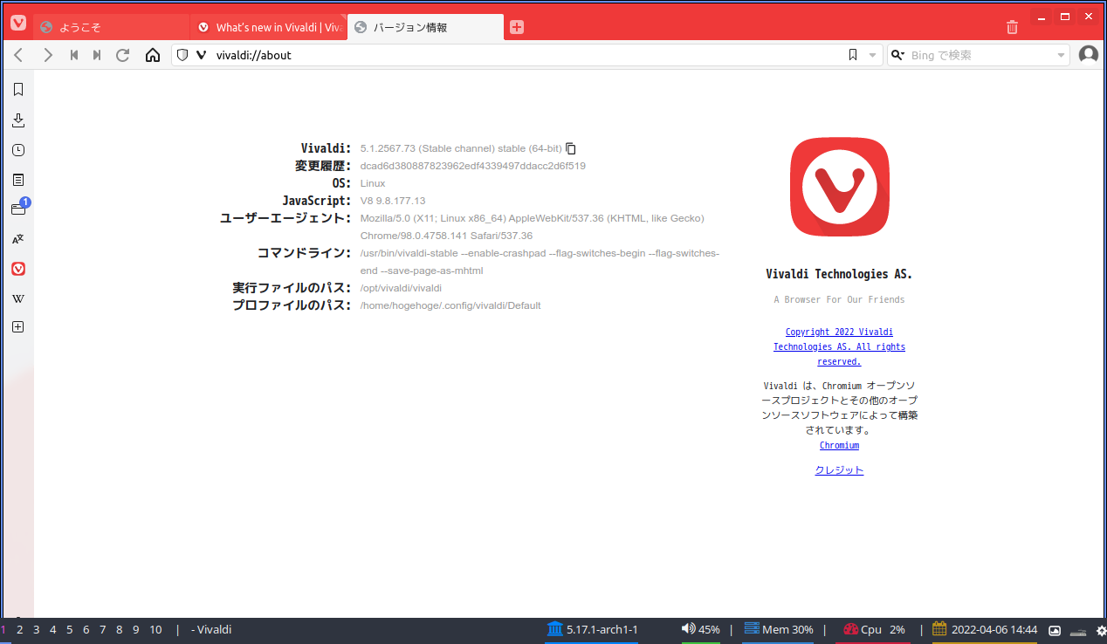
Task: Switch to the ようこそ tab
Action: coord(112,27)
